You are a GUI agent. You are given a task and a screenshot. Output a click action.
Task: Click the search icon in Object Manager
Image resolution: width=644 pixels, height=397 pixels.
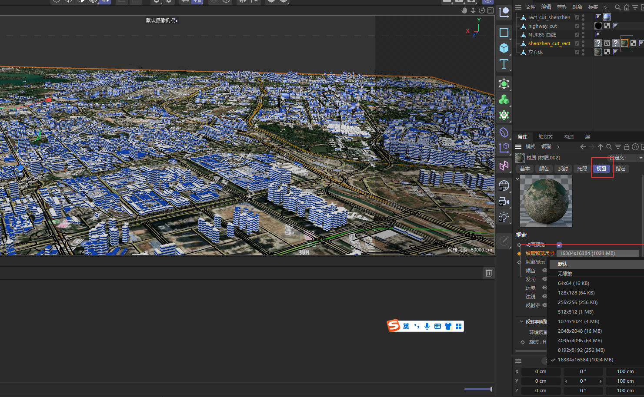coord(617,7)
